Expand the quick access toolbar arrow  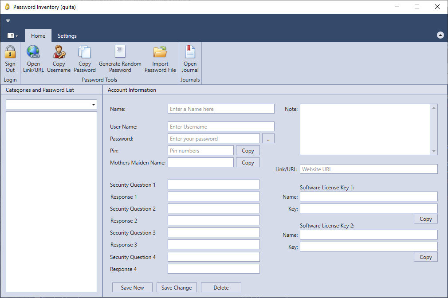pos(8,20)
